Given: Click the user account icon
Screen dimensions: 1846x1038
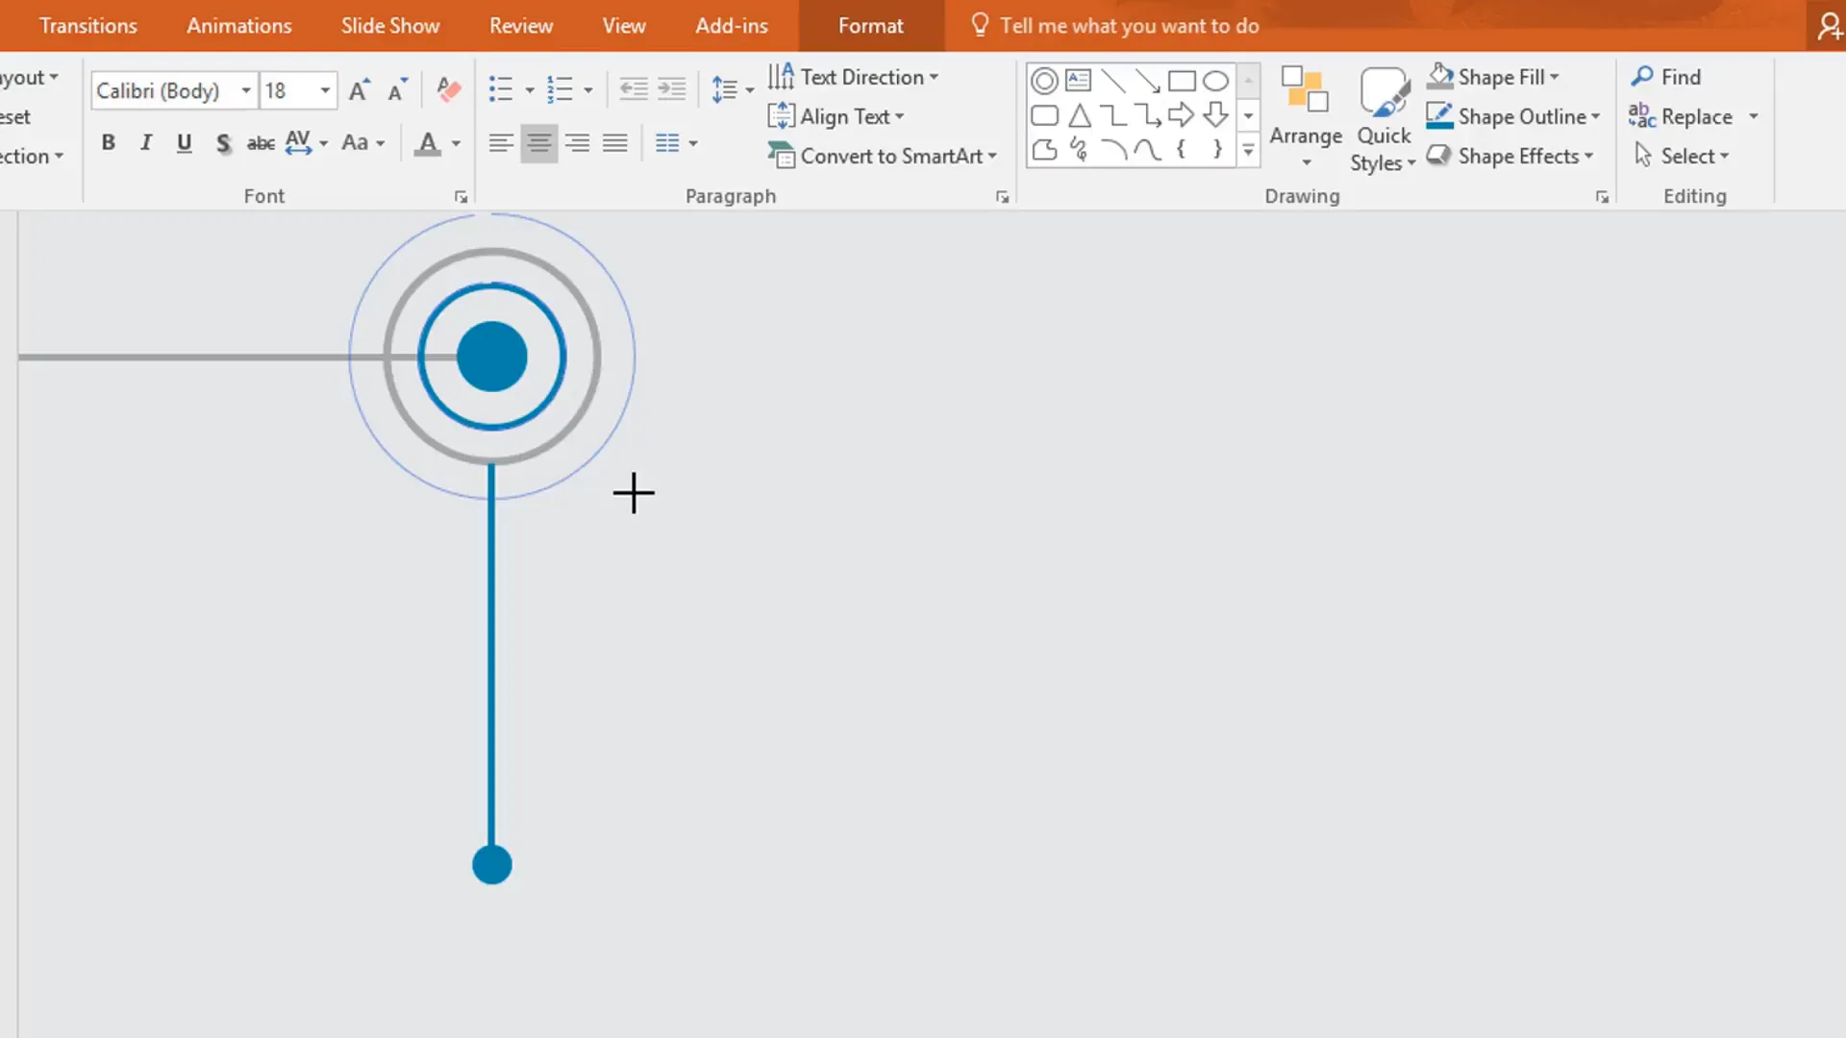Looking at the screenshot, I should (1830, 25).
